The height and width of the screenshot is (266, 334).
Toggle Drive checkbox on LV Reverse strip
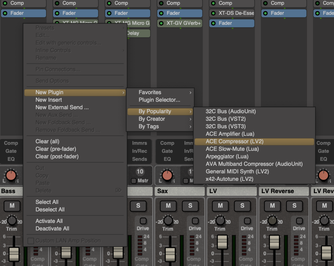(x=299, y=221)
